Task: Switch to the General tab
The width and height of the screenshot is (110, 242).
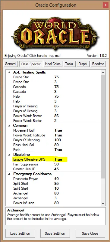Action: coord(11,64)
